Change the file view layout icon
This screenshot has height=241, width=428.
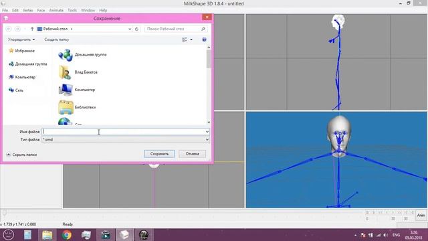point(185,39)
